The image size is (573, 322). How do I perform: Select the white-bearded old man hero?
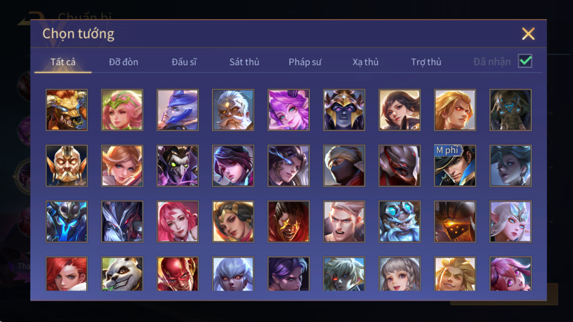[233, 110]
